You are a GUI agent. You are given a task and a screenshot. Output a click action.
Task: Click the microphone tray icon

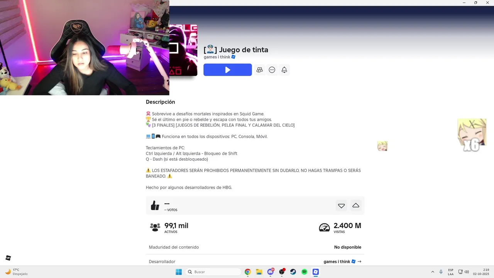441,272
